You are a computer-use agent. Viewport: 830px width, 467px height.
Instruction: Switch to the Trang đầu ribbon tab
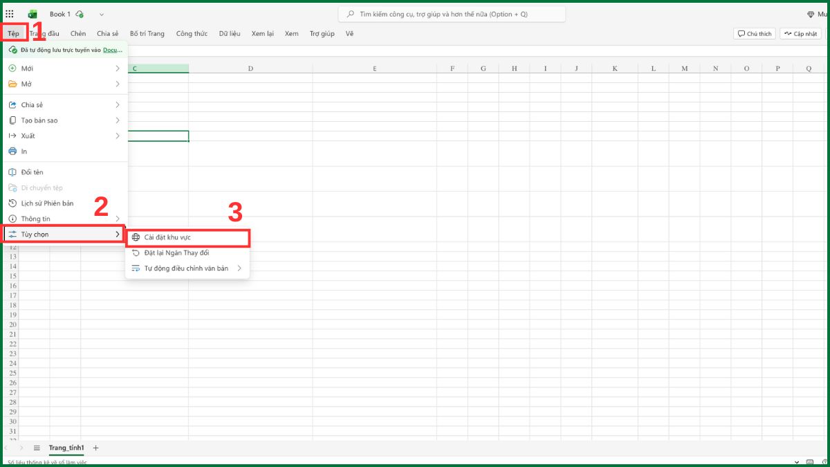(x=44, y=33)
